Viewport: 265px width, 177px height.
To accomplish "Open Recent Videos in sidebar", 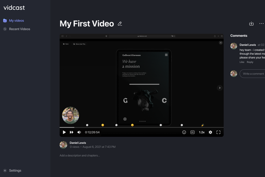I will [17, 29].
